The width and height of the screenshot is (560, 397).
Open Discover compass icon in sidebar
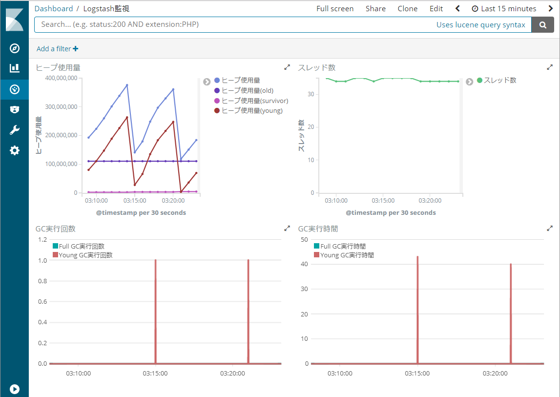pyautogui.click(x=15, y=48)
